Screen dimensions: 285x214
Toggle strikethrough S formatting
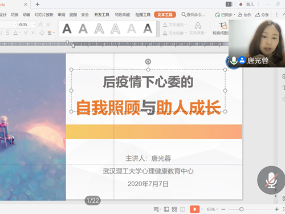(7, 33)
